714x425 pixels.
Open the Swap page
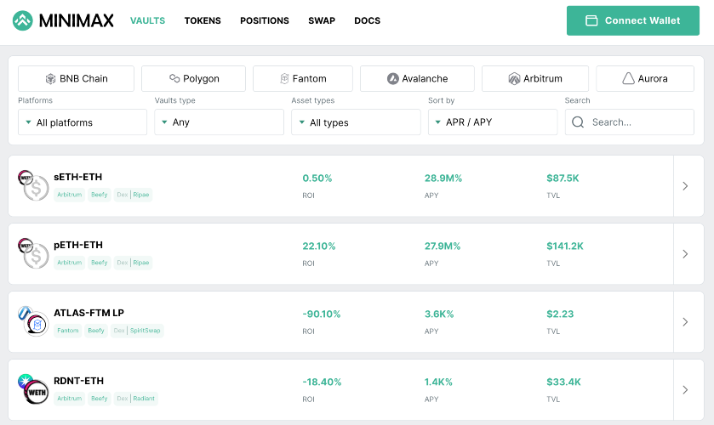[322, 20]
